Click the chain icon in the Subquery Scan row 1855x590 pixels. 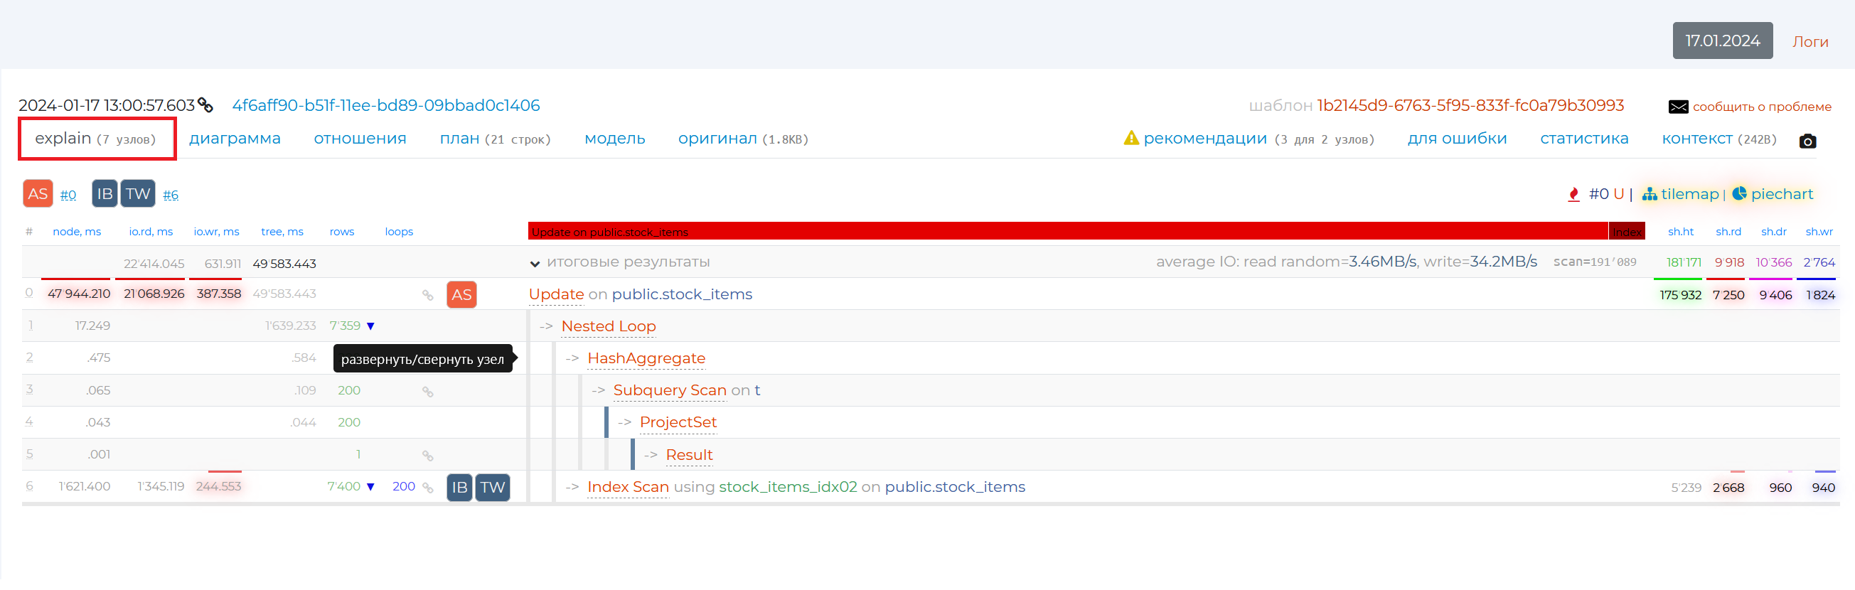click(x=428, y=392)
